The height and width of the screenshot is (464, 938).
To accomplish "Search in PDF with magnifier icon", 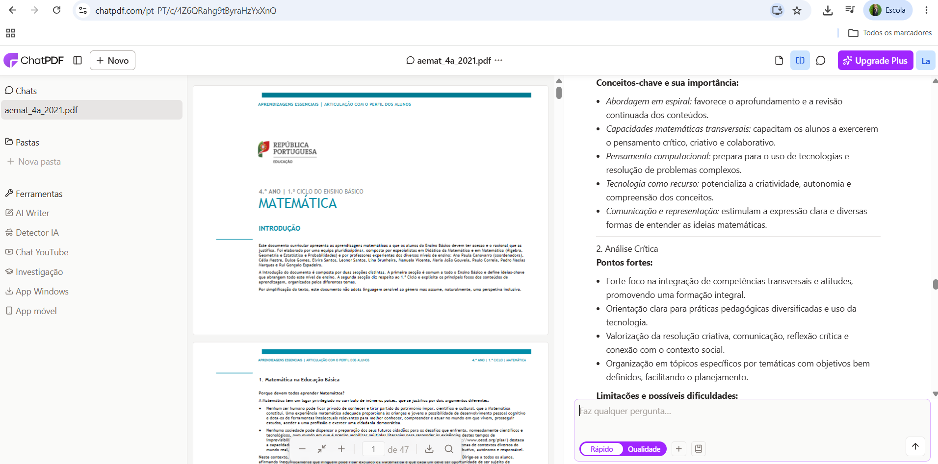I will pyautogui.click(x=449, y=449).
